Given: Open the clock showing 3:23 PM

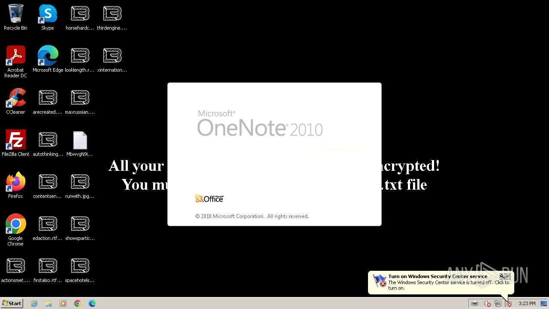Looking at the screenshot, I should [x=527, y=303].
